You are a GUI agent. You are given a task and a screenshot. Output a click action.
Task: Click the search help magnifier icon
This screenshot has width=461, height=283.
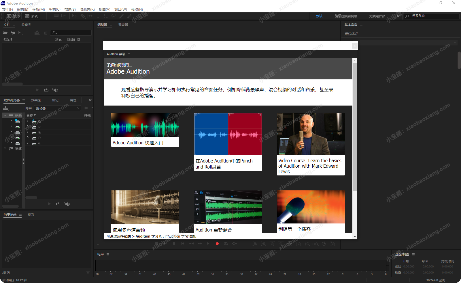point(407,16)
